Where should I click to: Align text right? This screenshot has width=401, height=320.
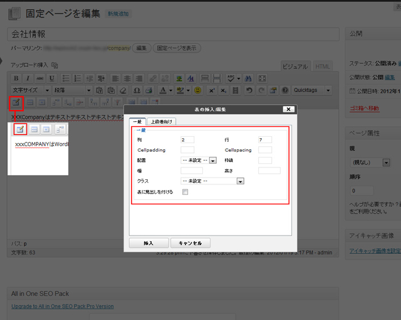[139, 78]
